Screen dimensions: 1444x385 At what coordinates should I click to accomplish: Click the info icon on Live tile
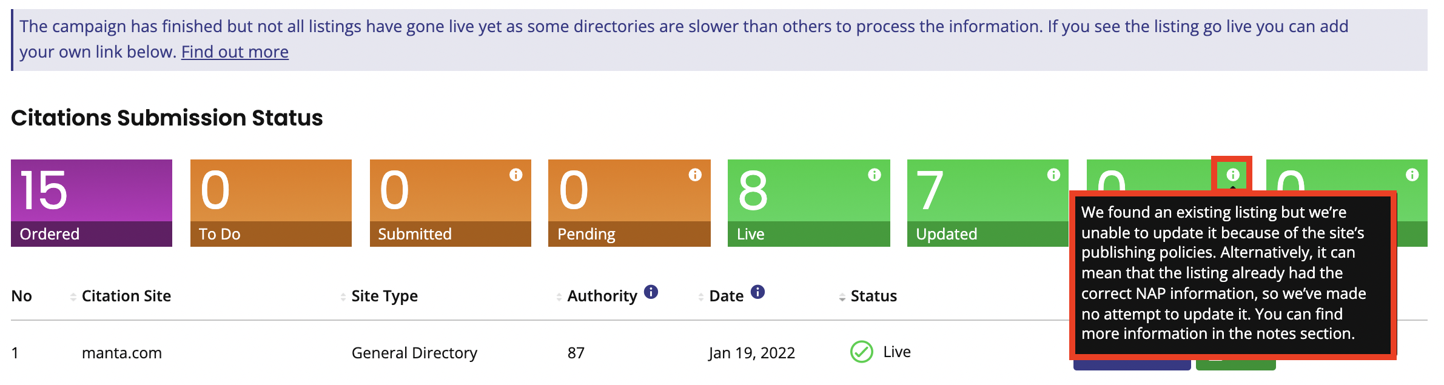[x=874, y=175]
